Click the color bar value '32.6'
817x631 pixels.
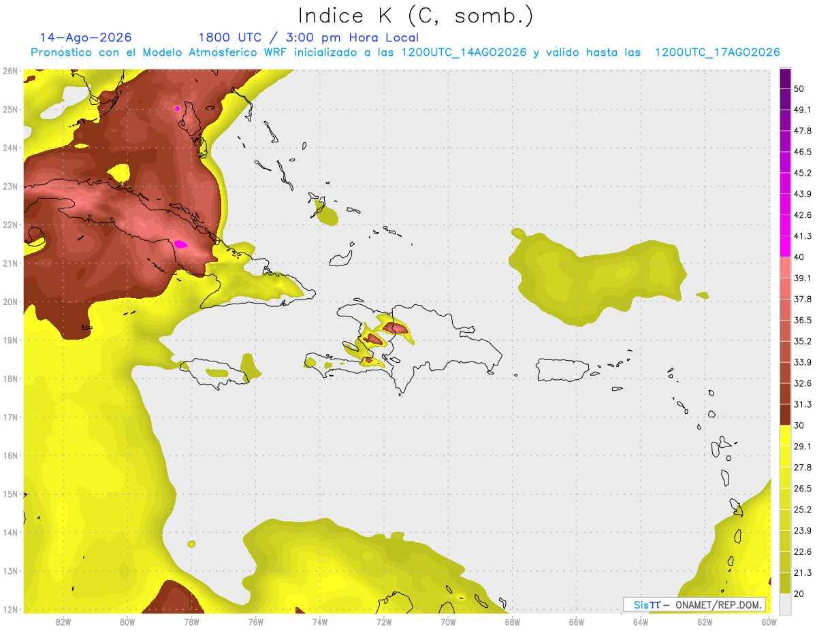802,383
